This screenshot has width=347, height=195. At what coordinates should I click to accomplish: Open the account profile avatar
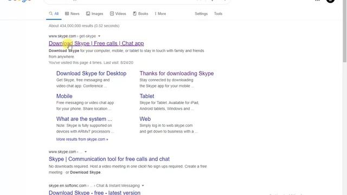[x=330, y=1]
